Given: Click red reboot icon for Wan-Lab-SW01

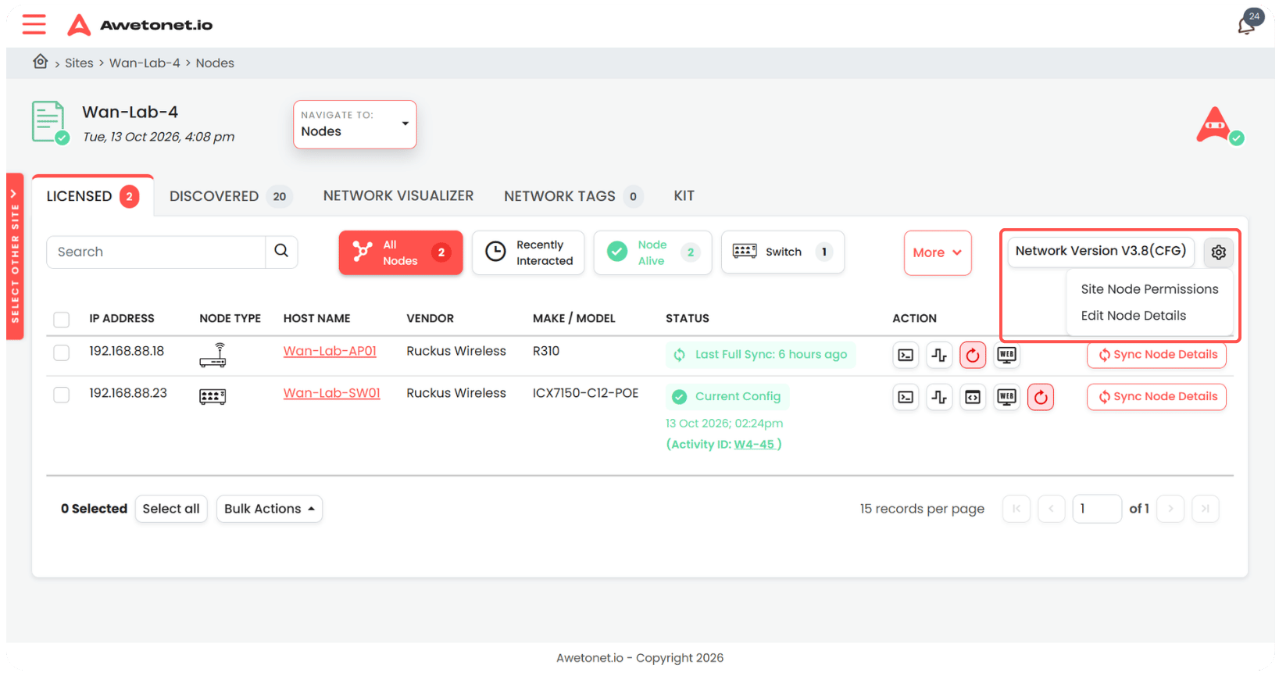Looking at the screenshot, I should pos(1041,397).
